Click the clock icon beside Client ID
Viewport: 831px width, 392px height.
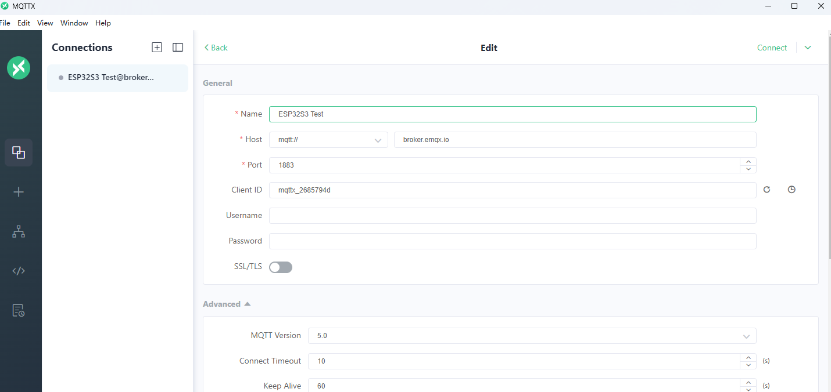pos(791,190)
